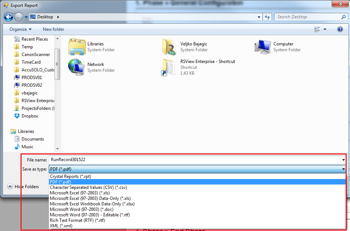Open the Libraries system folder icon
Viewport: 350px width, 231px height.
point(77,46)
